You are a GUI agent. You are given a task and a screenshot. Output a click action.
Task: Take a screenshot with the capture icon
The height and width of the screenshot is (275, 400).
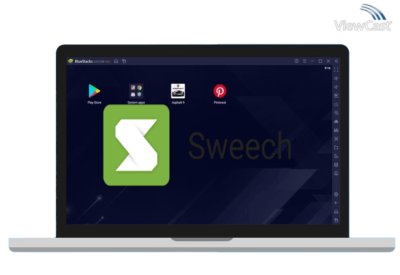click(x=336, y=139)
